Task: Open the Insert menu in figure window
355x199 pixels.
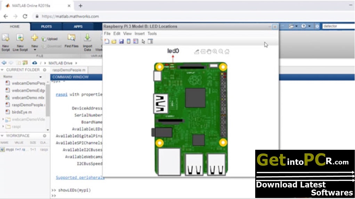Action: click(139, 33)
